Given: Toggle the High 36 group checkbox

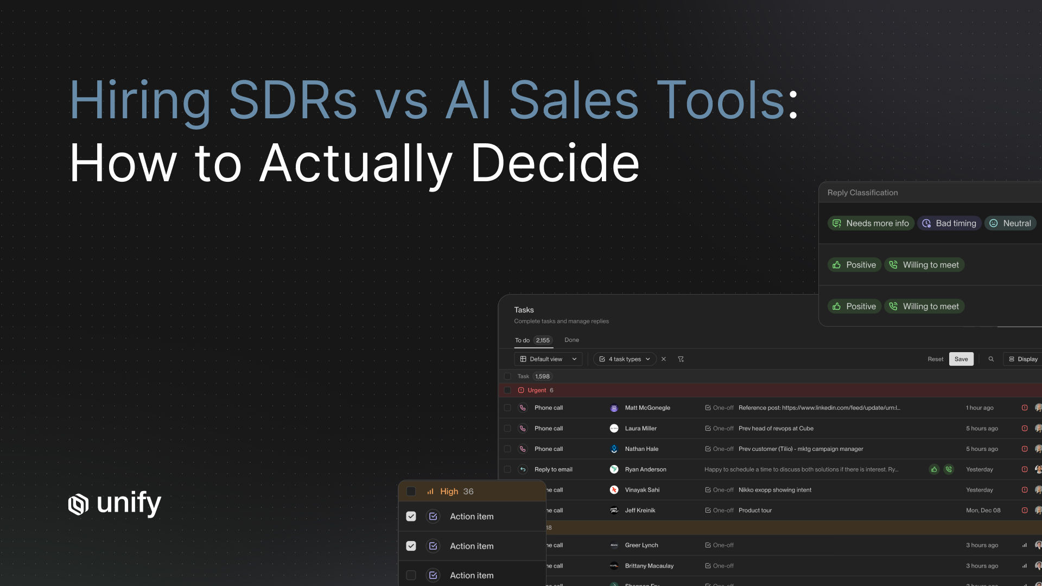Looking at the screenshot, I should click(411, 492).
